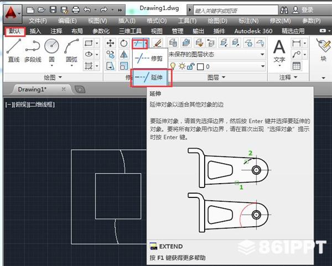This screenshot has height=266, width=332.
Task: Click the Make Object's Layer Current icon
Action: click(186, 43)
